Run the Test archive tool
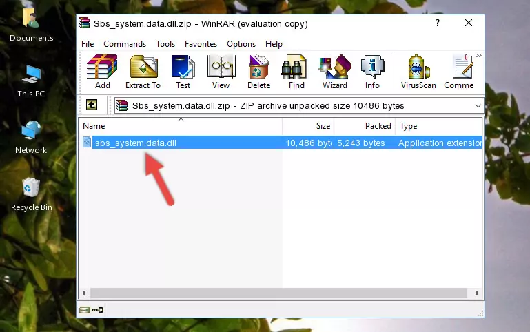 point(183,72)
